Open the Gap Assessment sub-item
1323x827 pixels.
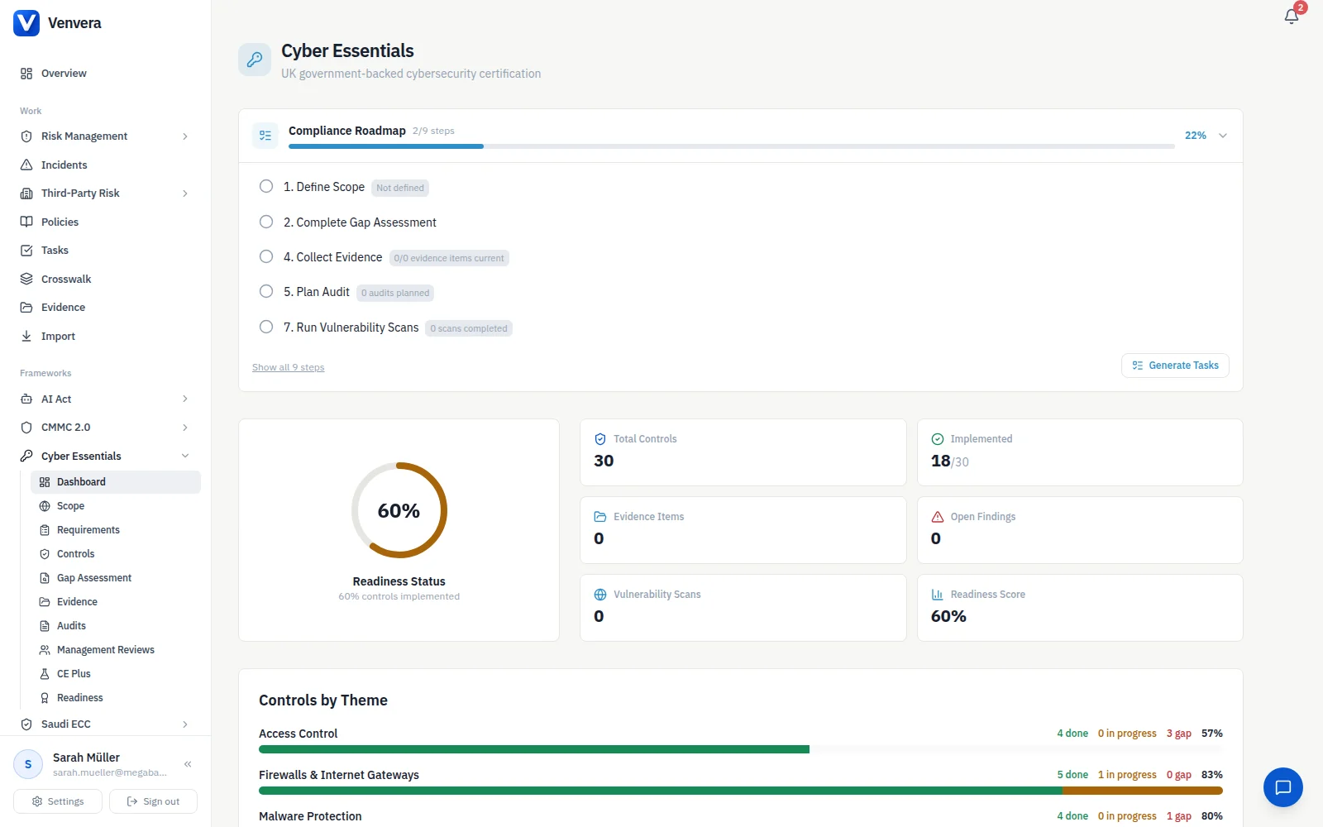(x=116, y=578)
